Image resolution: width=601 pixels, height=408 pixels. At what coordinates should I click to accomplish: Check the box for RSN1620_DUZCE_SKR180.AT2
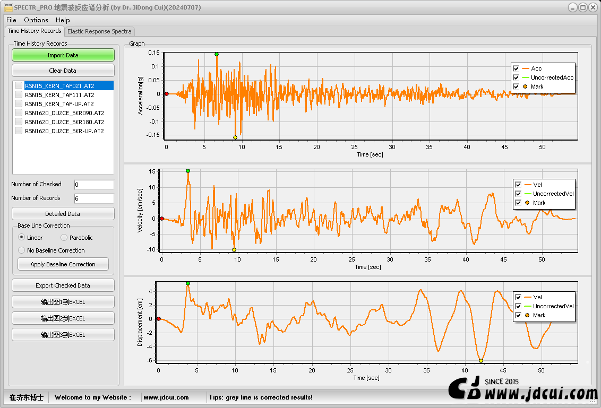pos(19,122)
